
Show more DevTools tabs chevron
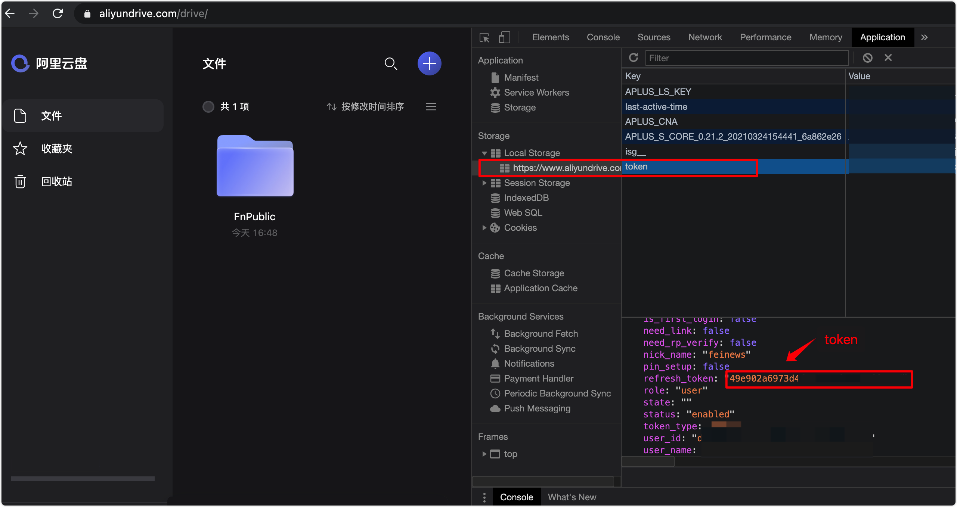925,37
